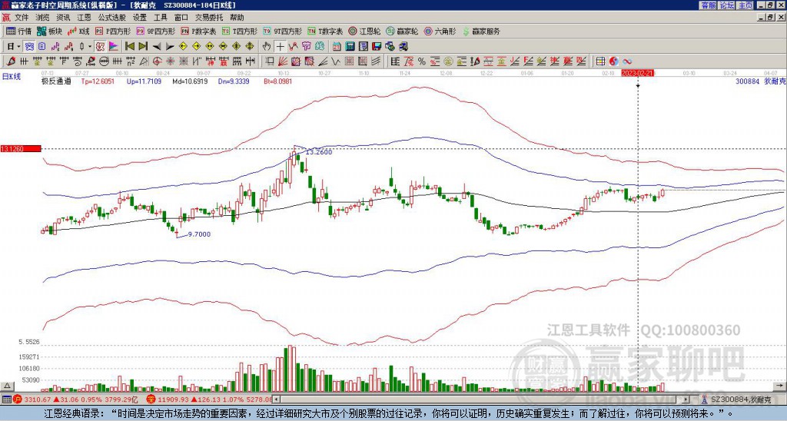Image resolution: width=787 pixels, height=421 pixels.
Task: Click the 300884 狄耐克 stock name label
Action: pyautogui.click(x=760, y=81)
